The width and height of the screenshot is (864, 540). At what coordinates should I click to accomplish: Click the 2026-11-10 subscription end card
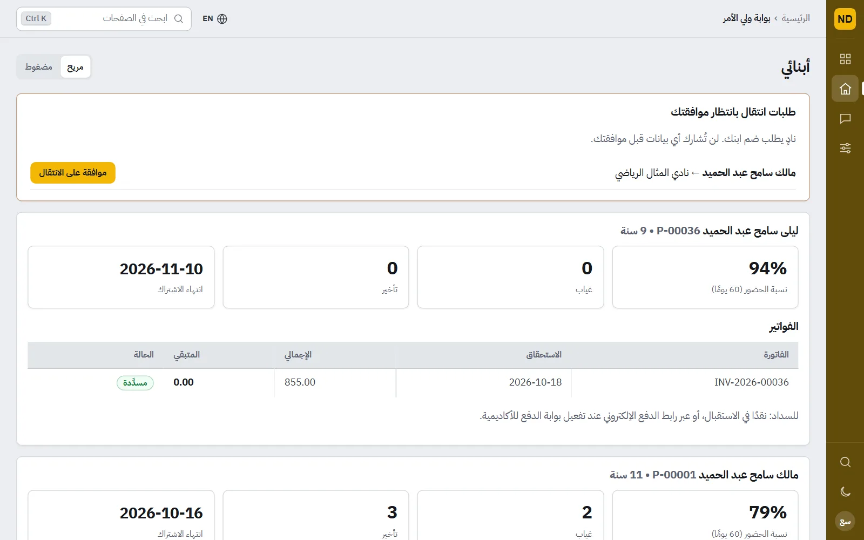[121, 277]
